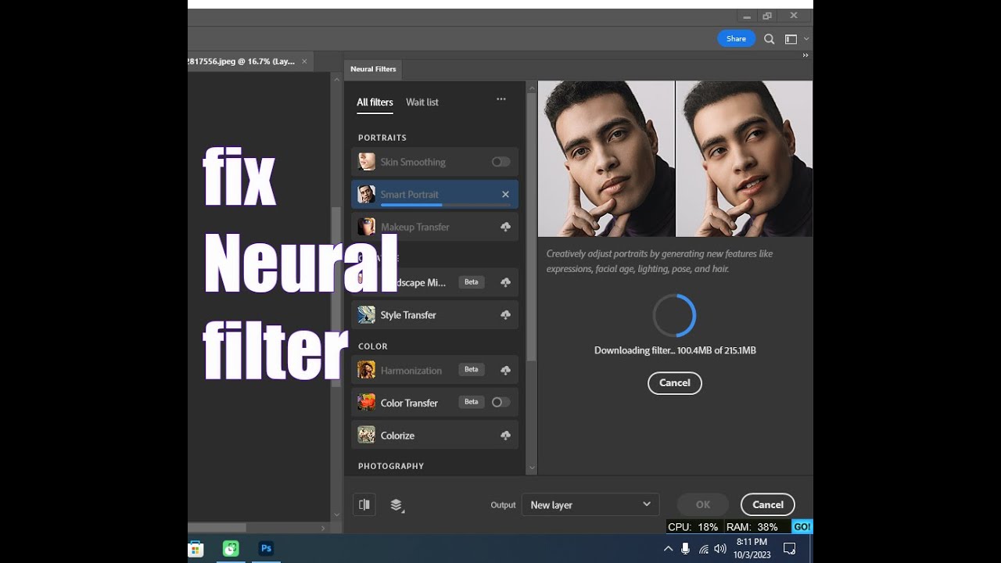Cancel the filter download
This screenshot has width=1001, height=563.
click(675, 383)
